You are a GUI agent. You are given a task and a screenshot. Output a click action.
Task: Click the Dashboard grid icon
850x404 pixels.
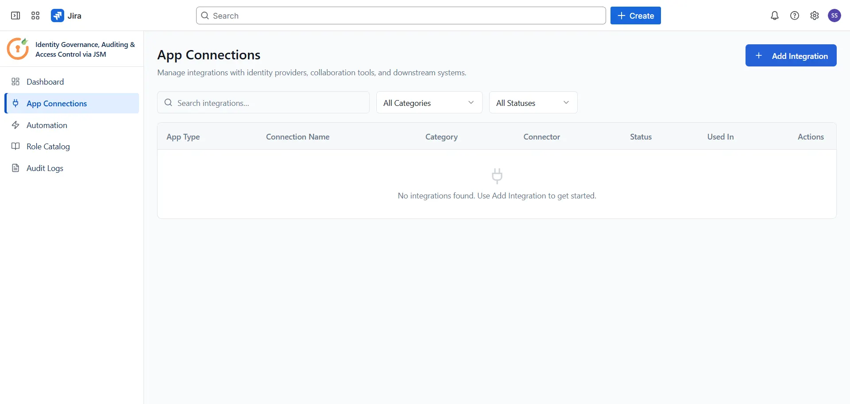pos(15,82)
